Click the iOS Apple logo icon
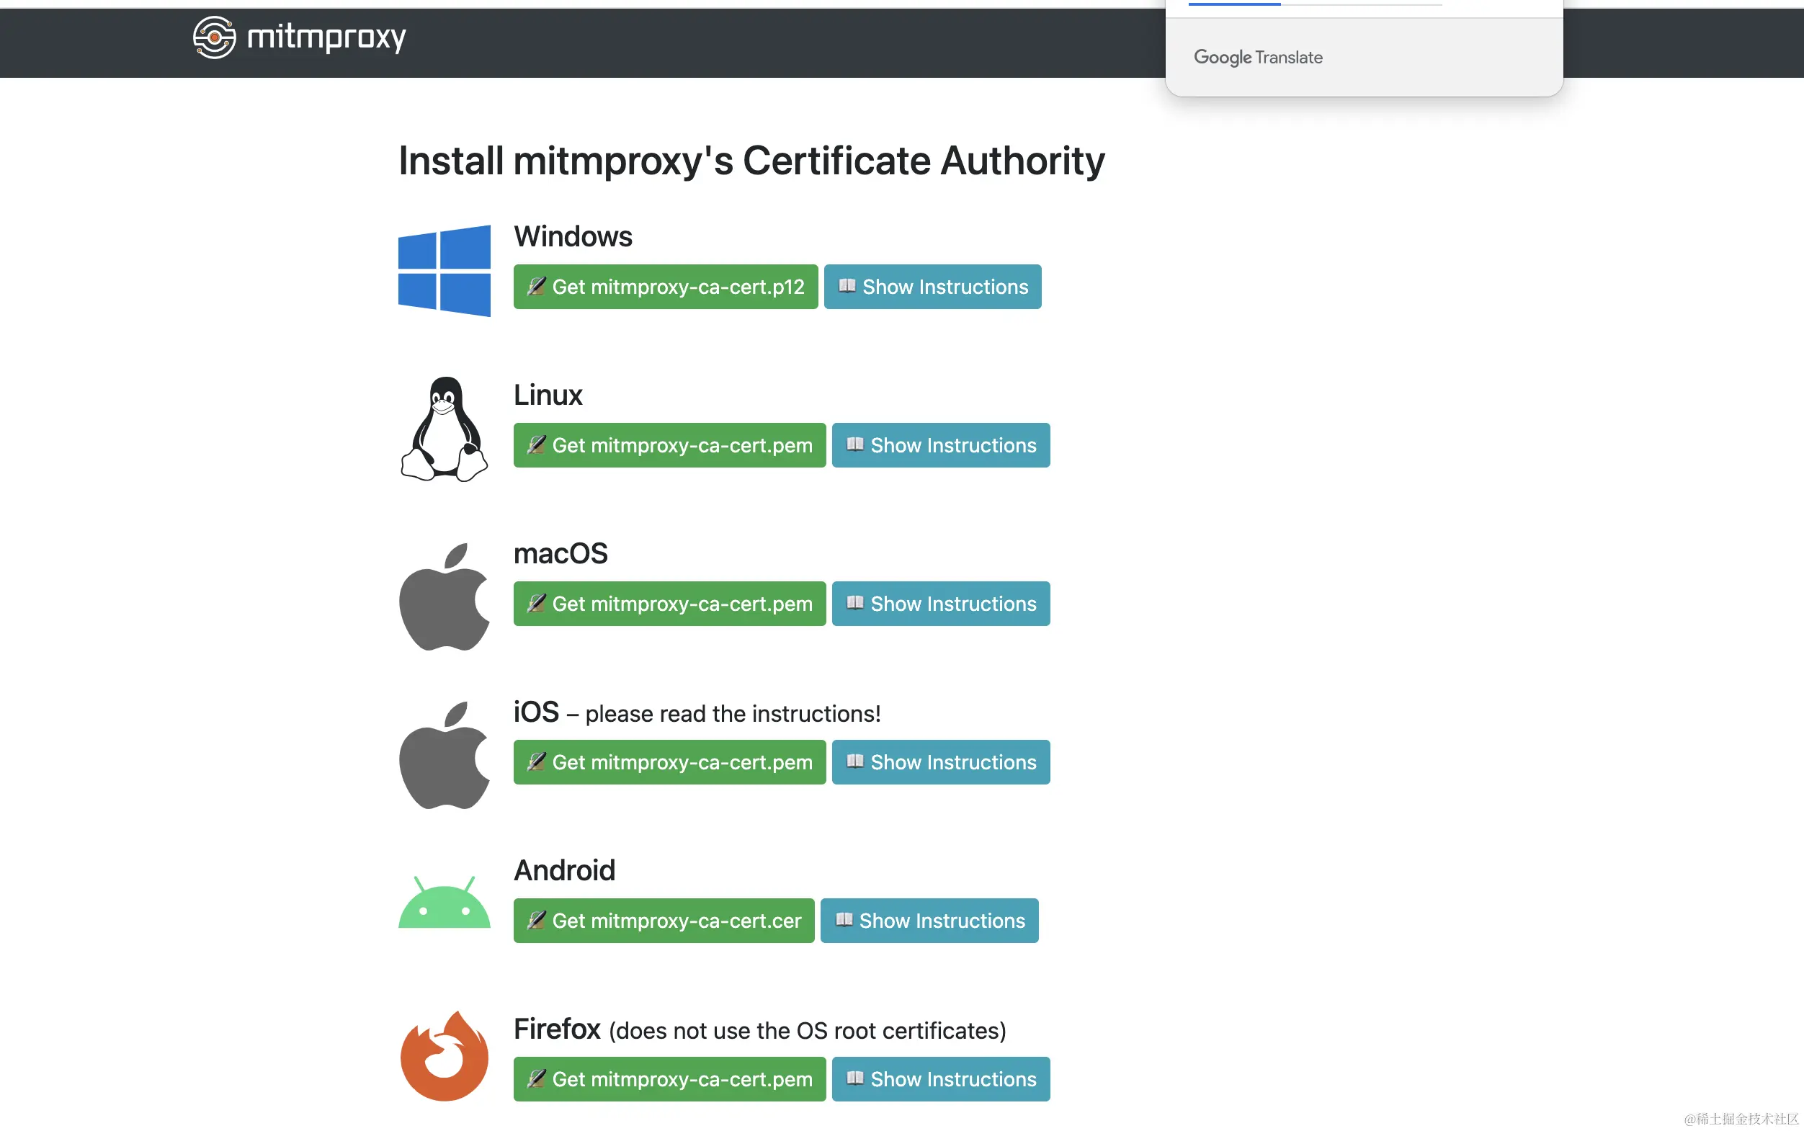 (445, 756)
